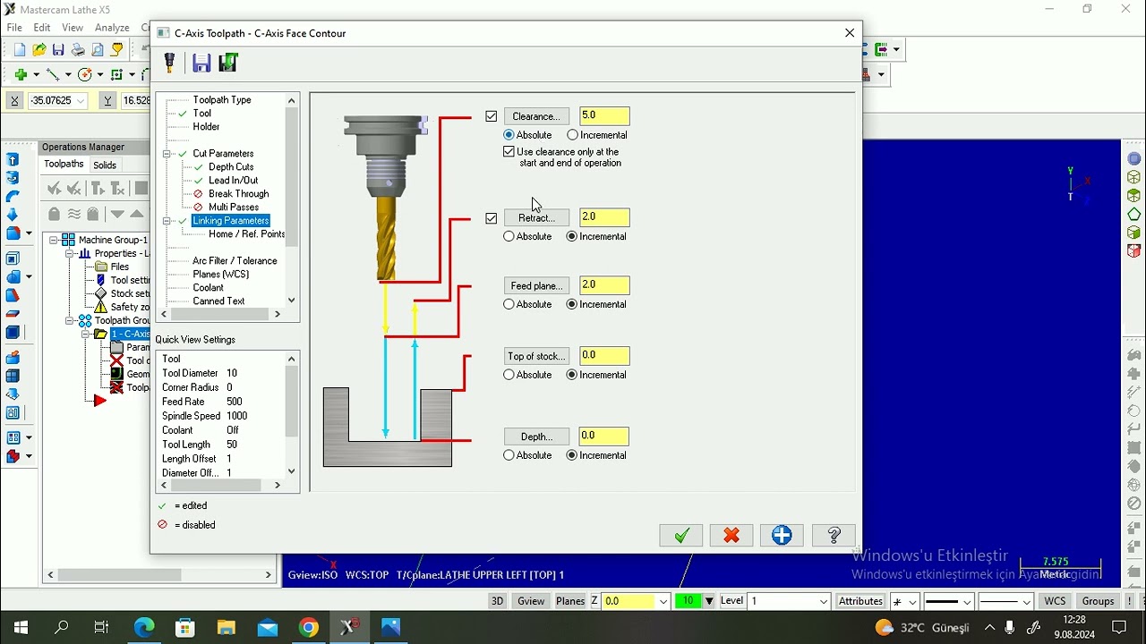Open the line width dropdown
Viewport: 1146px width, 644px height.
click(x=1027, y=601)
